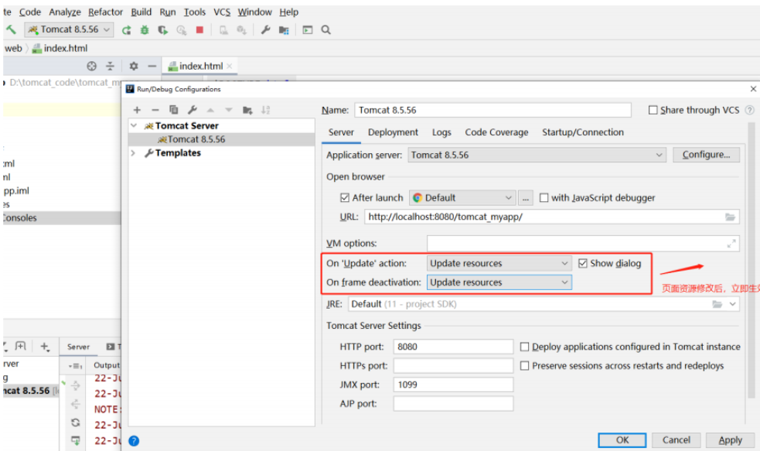760x451 pixels.
Task: Uncheck the After launch checkbox
Action: [x=345, y=198]
